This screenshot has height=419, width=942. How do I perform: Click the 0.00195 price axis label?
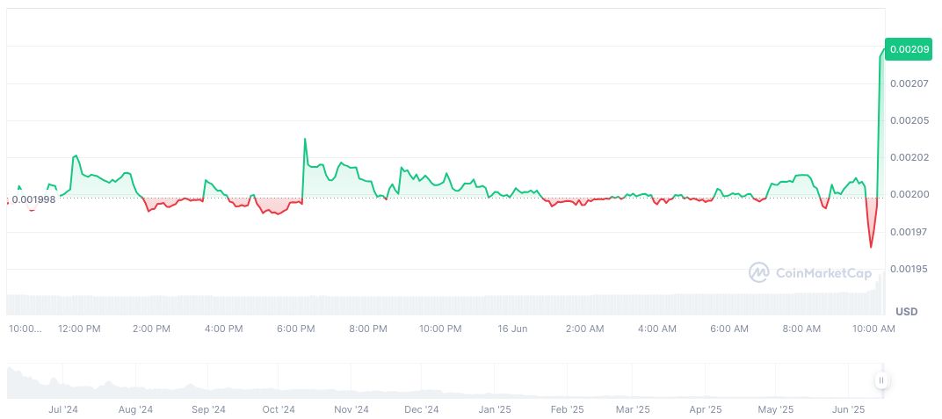(907, 269)
